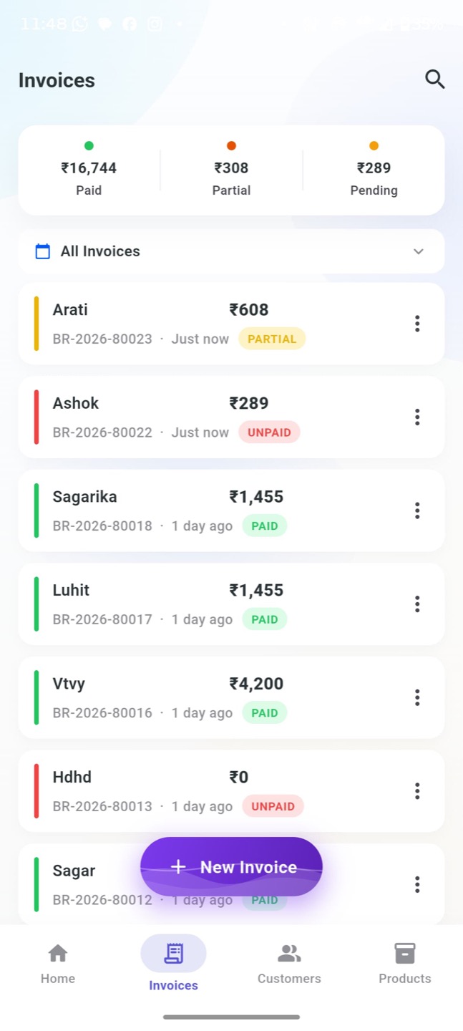Screen dimensions: 463x1031
Task: Open Products via its box icon
Action: coord(404,953)
